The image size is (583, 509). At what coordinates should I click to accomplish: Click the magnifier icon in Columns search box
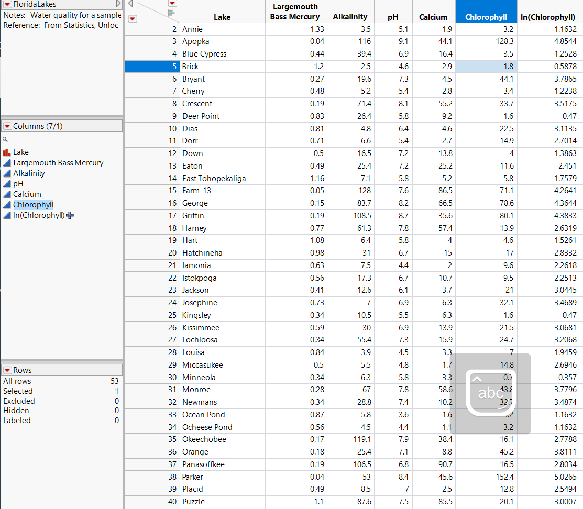click(5, 140)
